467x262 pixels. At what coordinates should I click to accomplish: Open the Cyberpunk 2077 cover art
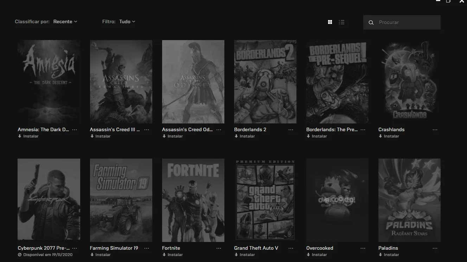[49, 200]
